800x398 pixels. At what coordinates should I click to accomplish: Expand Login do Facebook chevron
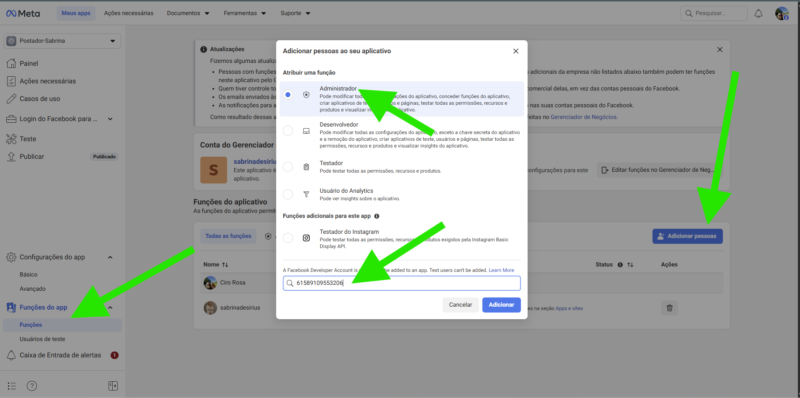click(x=110, y=119)
